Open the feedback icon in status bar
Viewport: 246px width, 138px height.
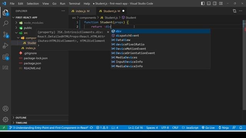(234, 128)
